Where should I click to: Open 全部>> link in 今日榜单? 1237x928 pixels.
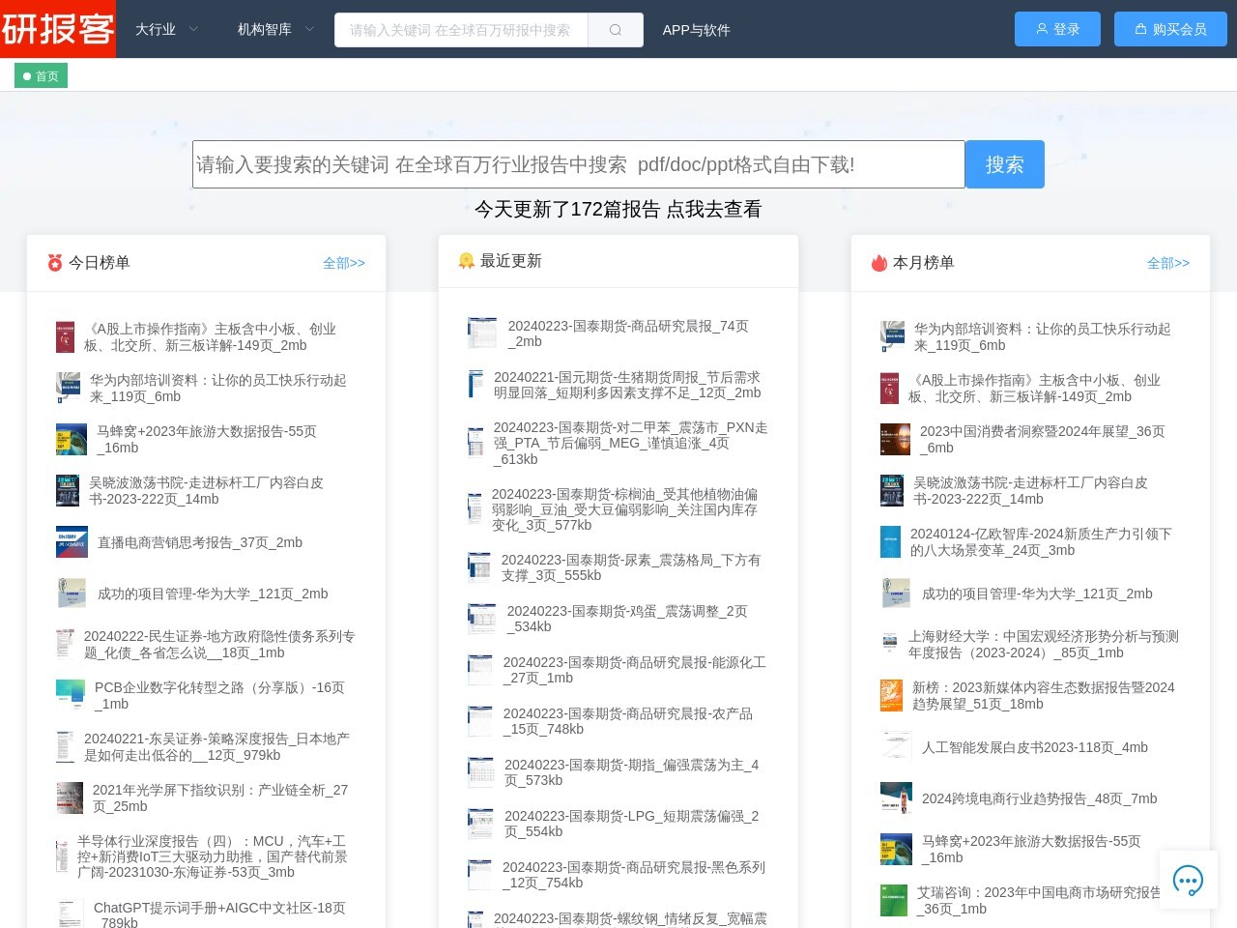343,263
